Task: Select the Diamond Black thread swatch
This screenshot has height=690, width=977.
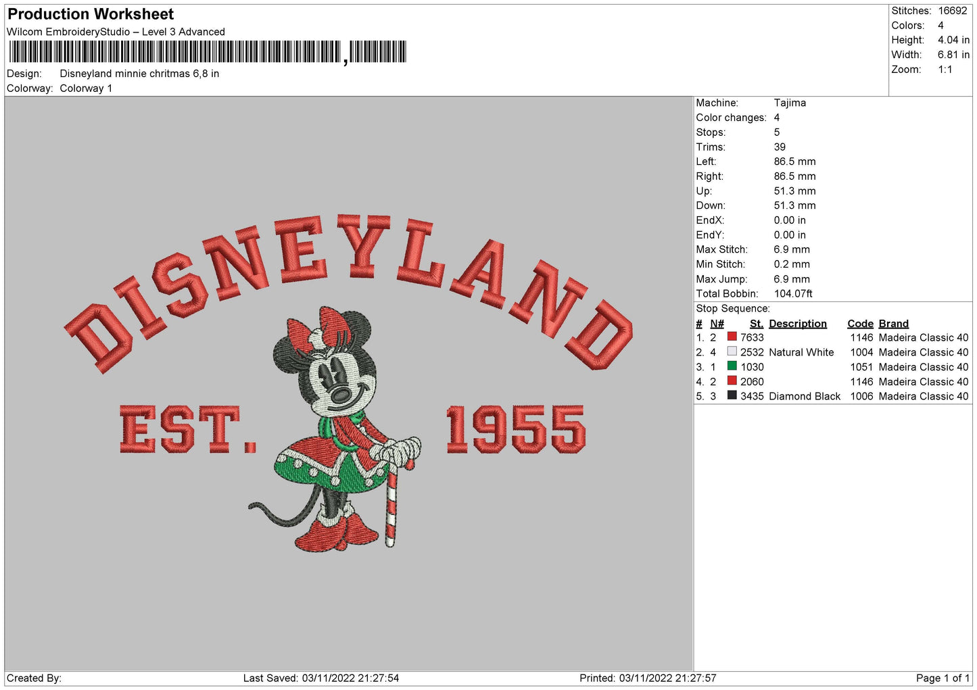Action: coord(732,395)
